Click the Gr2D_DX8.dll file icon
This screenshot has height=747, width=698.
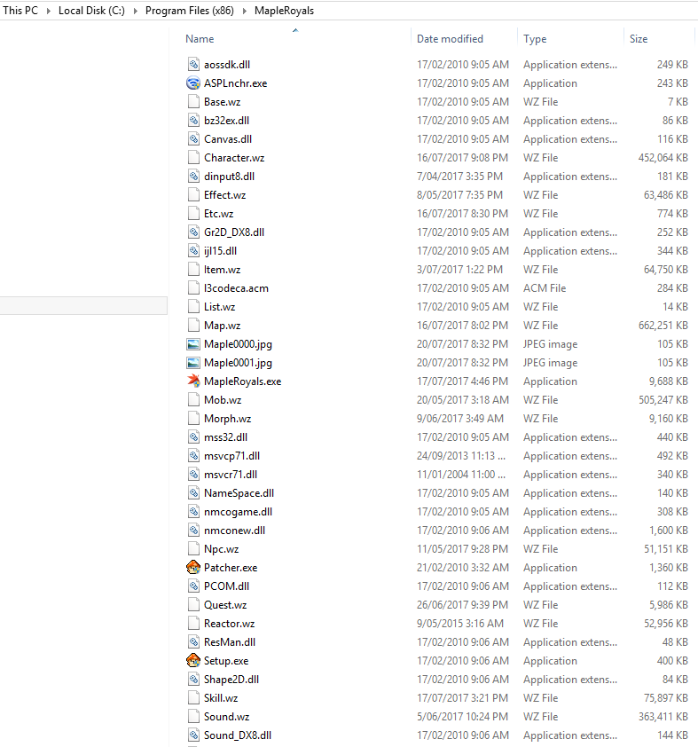coord(193,232)
